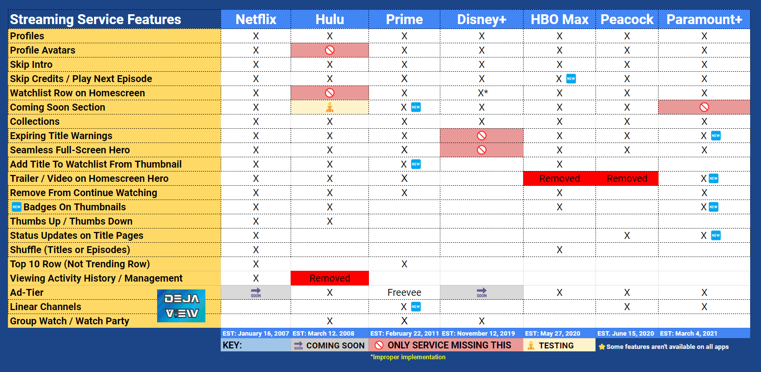
Task: Click the Collections row label
Action: (34, 121)
